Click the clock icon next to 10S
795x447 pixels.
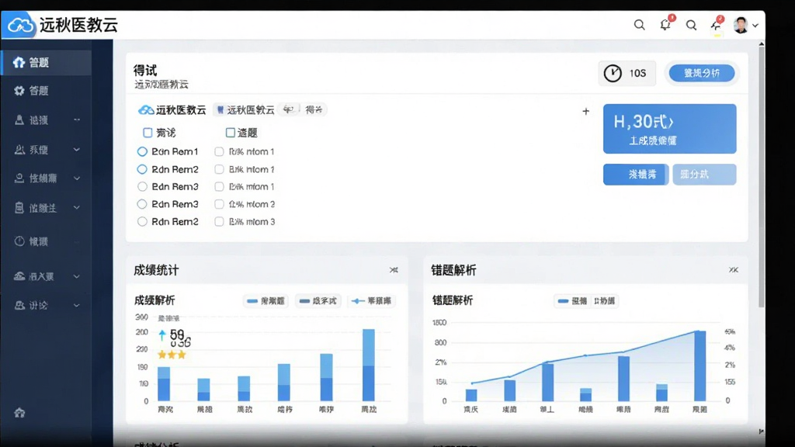tap(613, 73)
